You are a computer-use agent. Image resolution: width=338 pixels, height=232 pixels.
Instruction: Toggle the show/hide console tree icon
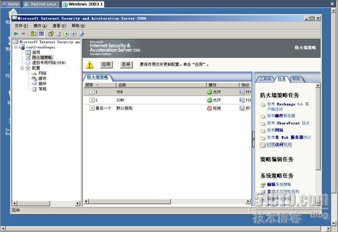click(41, 33)
